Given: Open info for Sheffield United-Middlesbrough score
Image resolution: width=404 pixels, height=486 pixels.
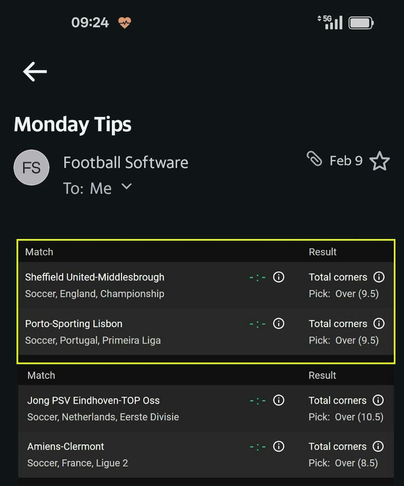Looking at the screenshot, I should 279,277.
